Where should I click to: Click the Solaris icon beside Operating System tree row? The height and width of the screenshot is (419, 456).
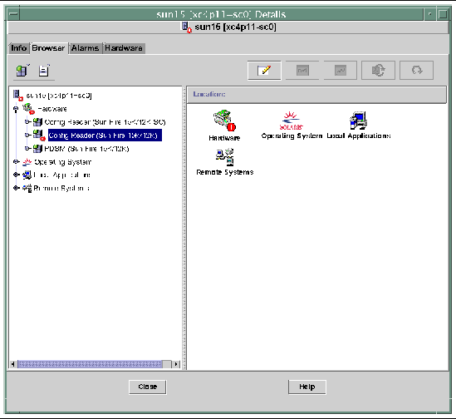(27, 162)
